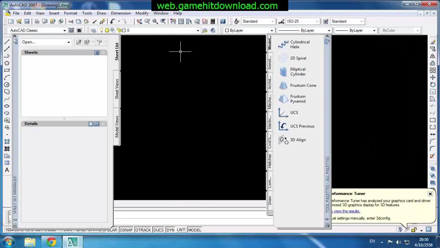Viewport: 440px width, 248px height.
Task: Open Google Chrome from the taskbar
Action: pyautogui.click(x=51, y=242)
